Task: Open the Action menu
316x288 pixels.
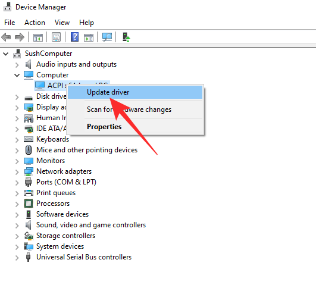Action: (x=35, y=23)
